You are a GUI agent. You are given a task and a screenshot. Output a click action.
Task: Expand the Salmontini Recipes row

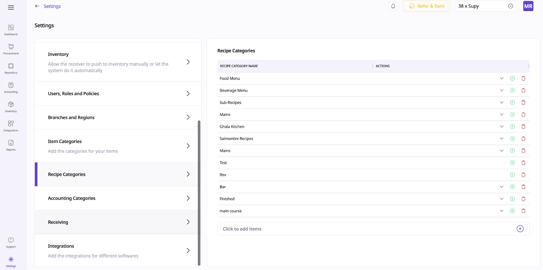pos(502,139)
